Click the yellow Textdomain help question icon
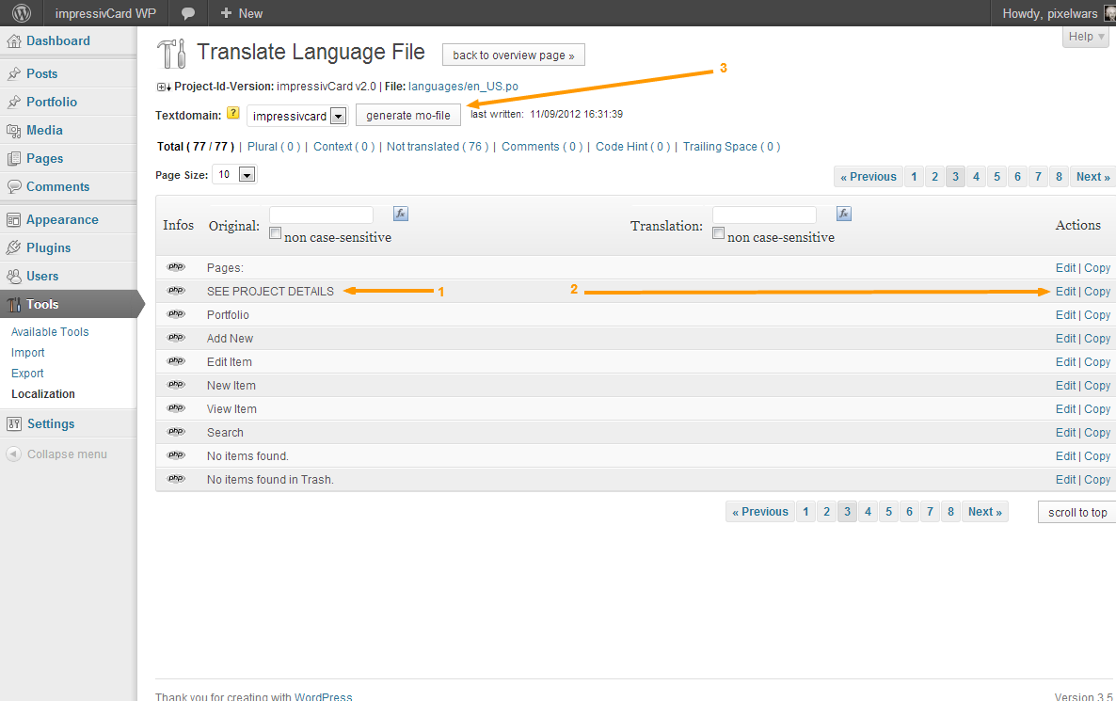Image resolution: width=1116 pixels, height=701 pixels. click(x=233, y=113)
